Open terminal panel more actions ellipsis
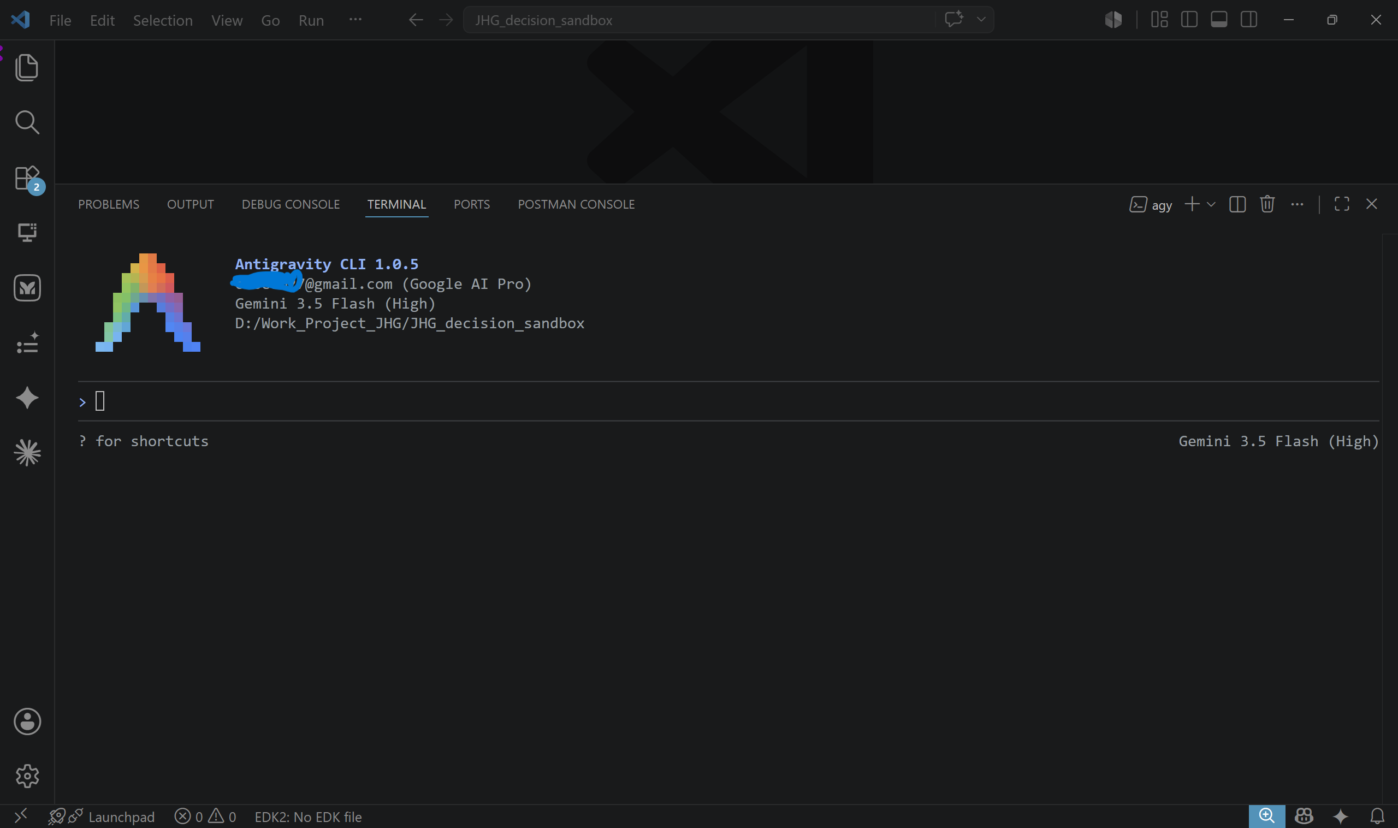The height and width of the screenshot is (828, 1398). [1297, 204]
